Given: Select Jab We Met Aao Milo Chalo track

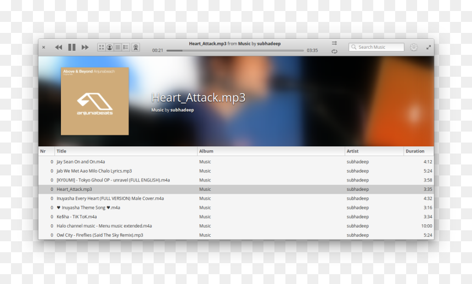Looking at the screenshot, I should pyautogui.click(x=237, y=171).
